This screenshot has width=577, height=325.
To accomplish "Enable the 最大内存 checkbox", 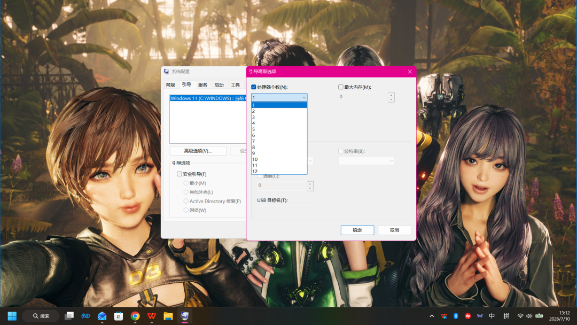I will click(341, 87).
